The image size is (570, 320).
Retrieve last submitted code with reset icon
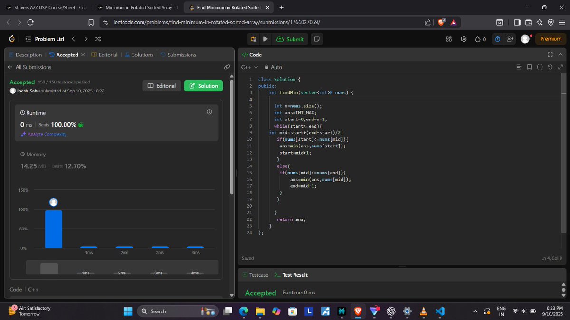[550, 67]
